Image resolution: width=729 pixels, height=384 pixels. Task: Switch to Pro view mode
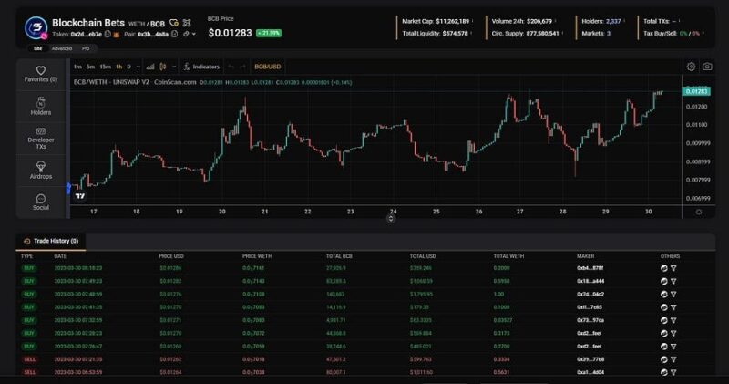86,48
